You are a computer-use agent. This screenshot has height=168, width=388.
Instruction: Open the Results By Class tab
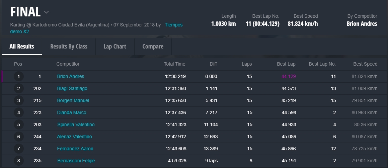click(69, 47)
